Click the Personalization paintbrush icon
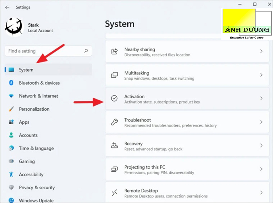Screen dimensions: 273x203 [11, 109]
